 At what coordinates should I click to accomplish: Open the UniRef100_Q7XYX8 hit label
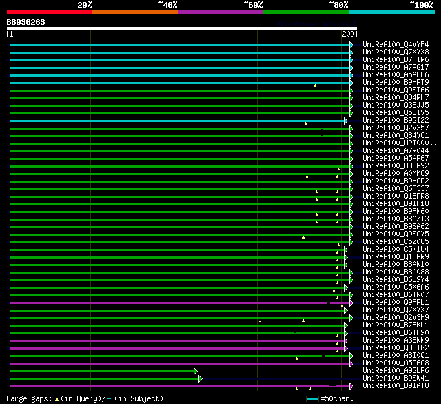point(396,52)
